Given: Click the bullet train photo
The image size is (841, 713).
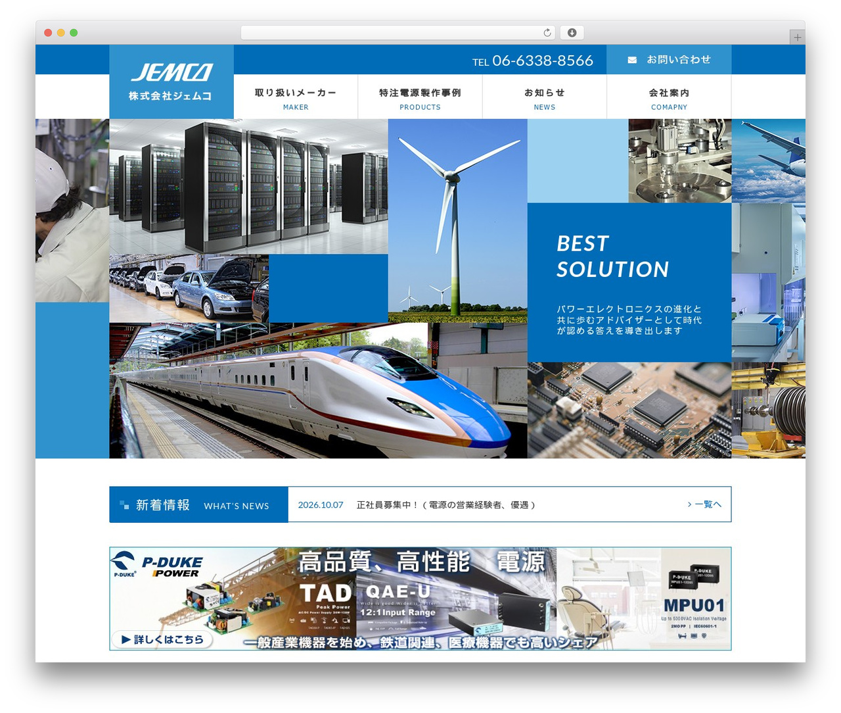Looking at the screenshot, I should 318,391.
